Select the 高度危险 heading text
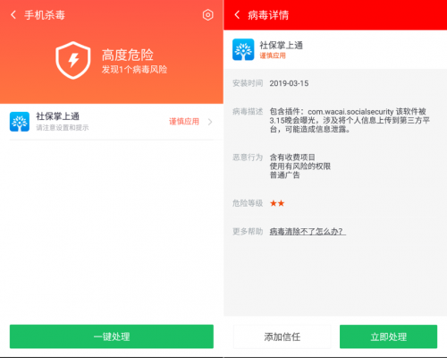The height and width of the screenshot is (358, 447). point(128,55)
